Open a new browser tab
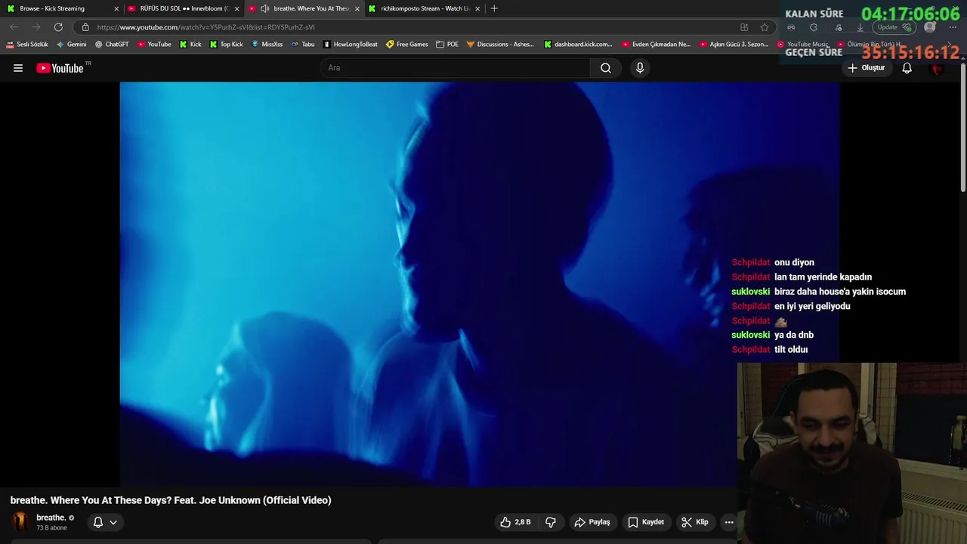The height and width of the screenshot is (544, 967). [494, 8]
